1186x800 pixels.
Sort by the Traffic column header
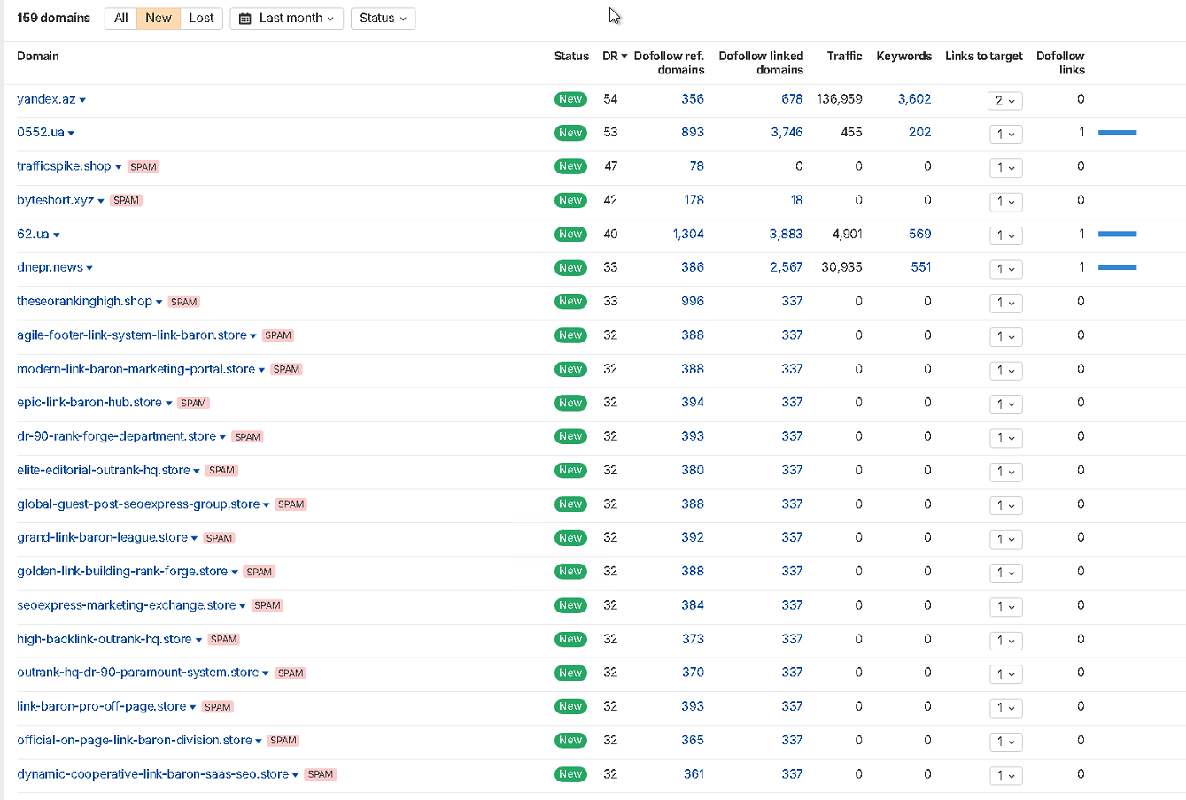tap(844, 56)
